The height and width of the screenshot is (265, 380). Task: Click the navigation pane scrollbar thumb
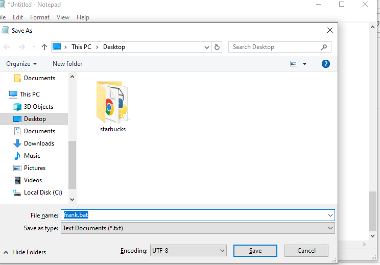coord(72,165)
